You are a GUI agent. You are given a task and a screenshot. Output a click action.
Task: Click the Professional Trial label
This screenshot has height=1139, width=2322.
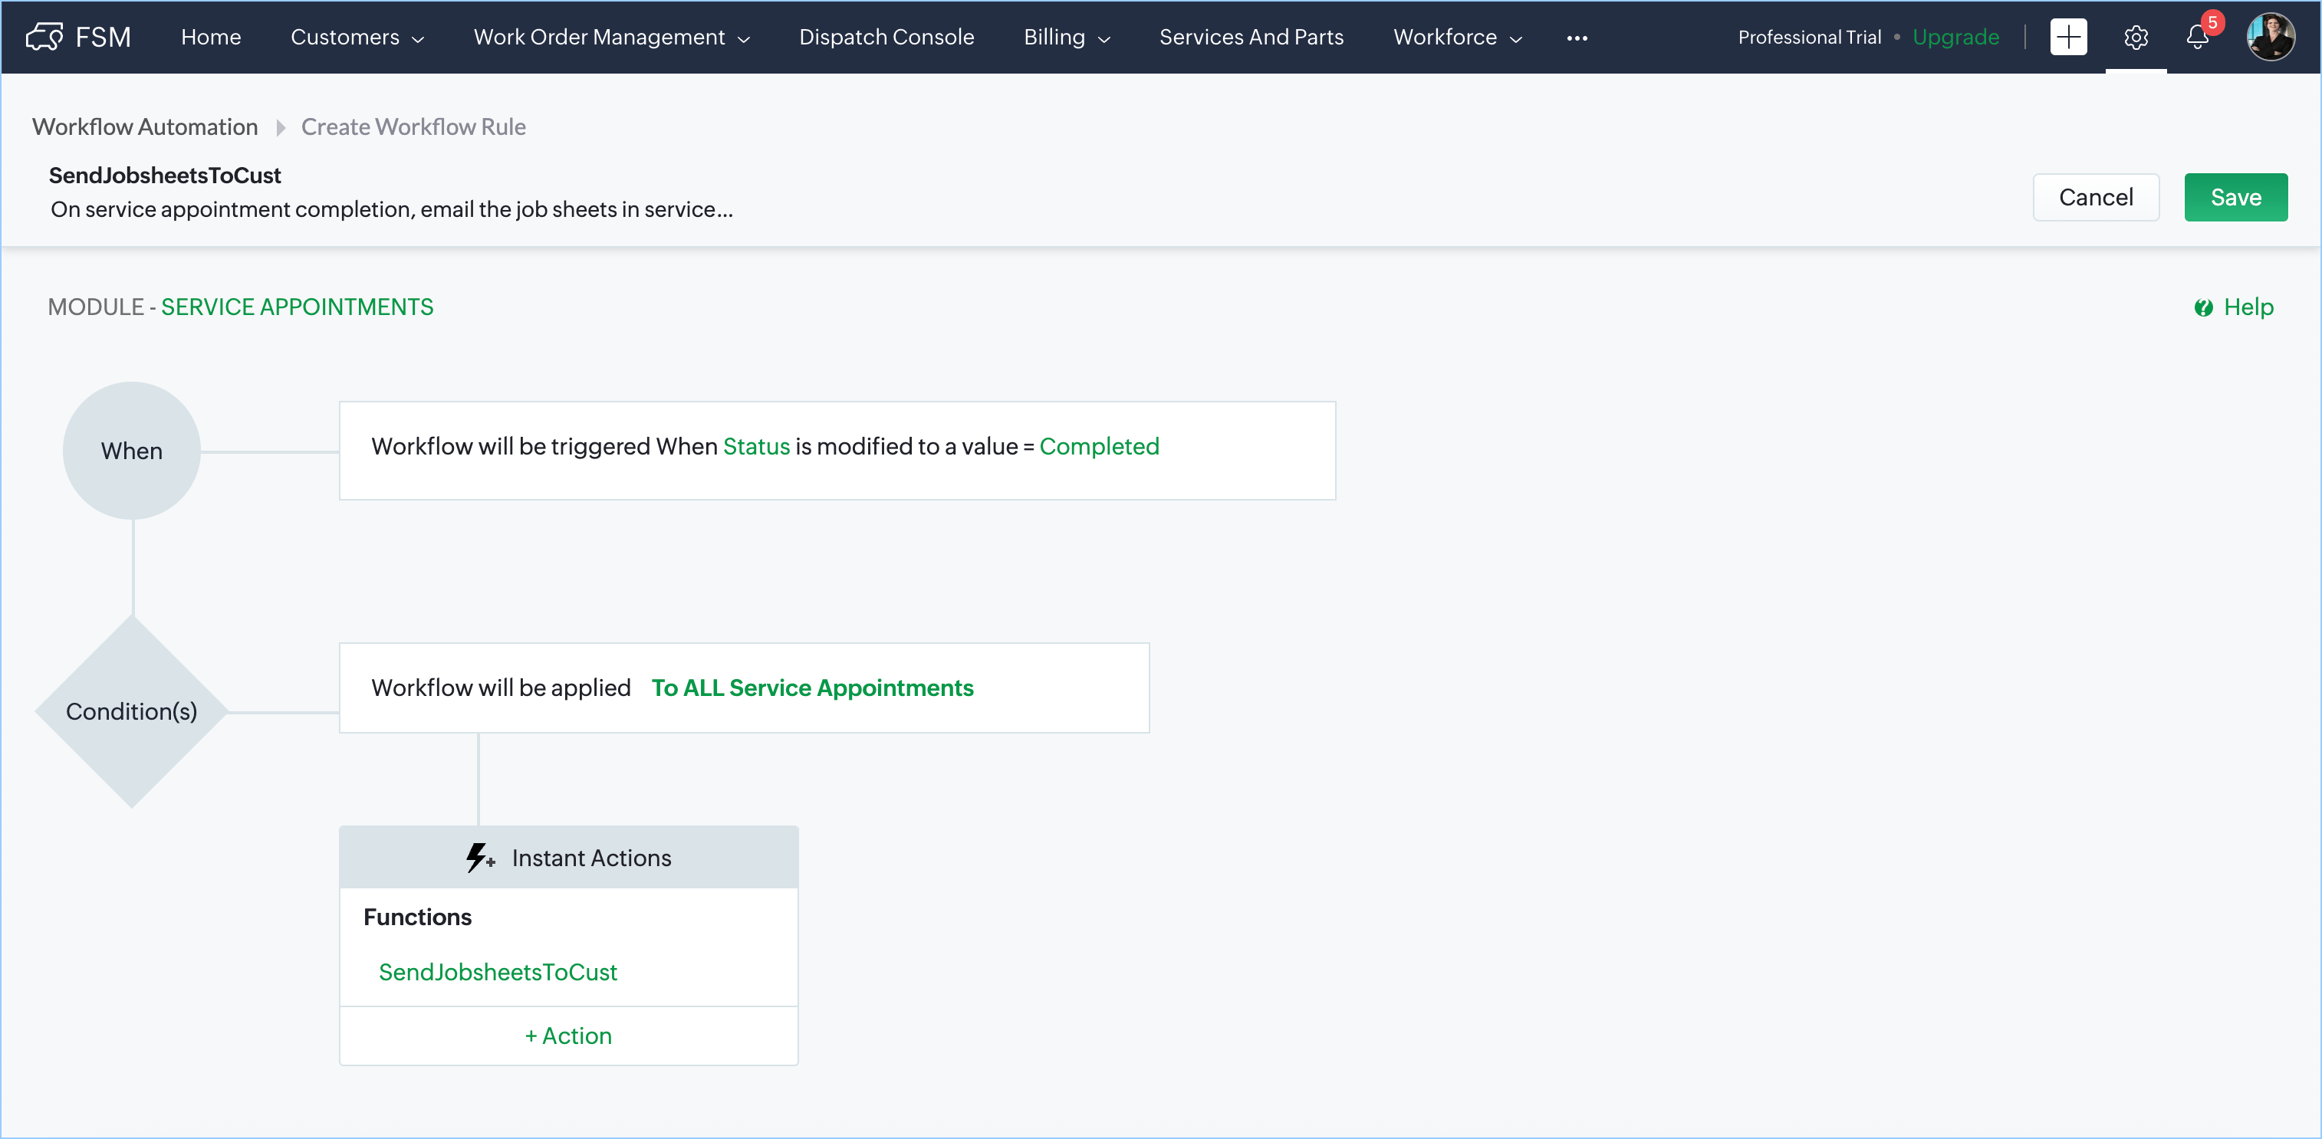[1809, 37]
